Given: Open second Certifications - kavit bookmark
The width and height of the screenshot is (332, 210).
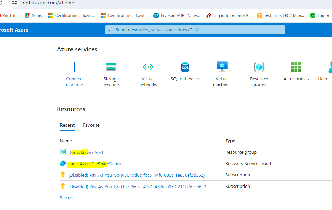Looking at the screenshot, I should click(x=124, y=16).
